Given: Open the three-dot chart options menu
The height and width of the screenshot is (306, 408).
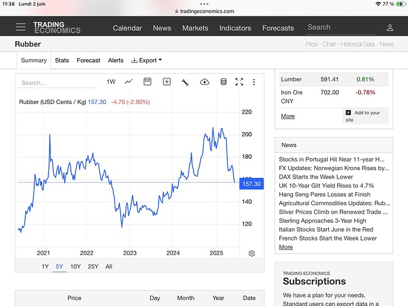Looking at the screenshot, I should click(x=254, y=82).
